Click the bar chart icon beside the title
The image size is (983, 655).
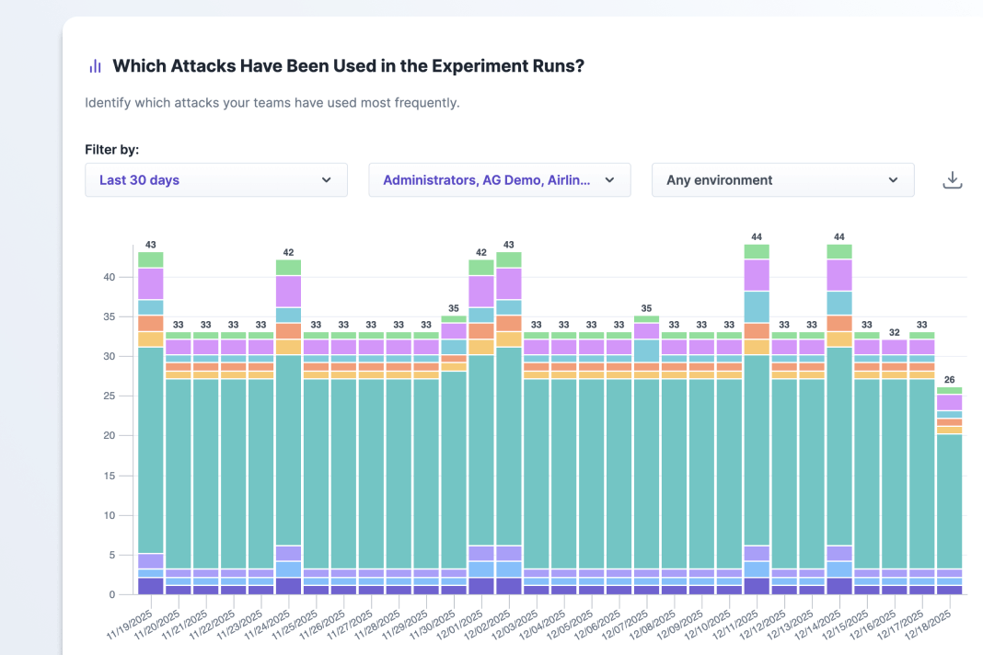coord(95,66)
